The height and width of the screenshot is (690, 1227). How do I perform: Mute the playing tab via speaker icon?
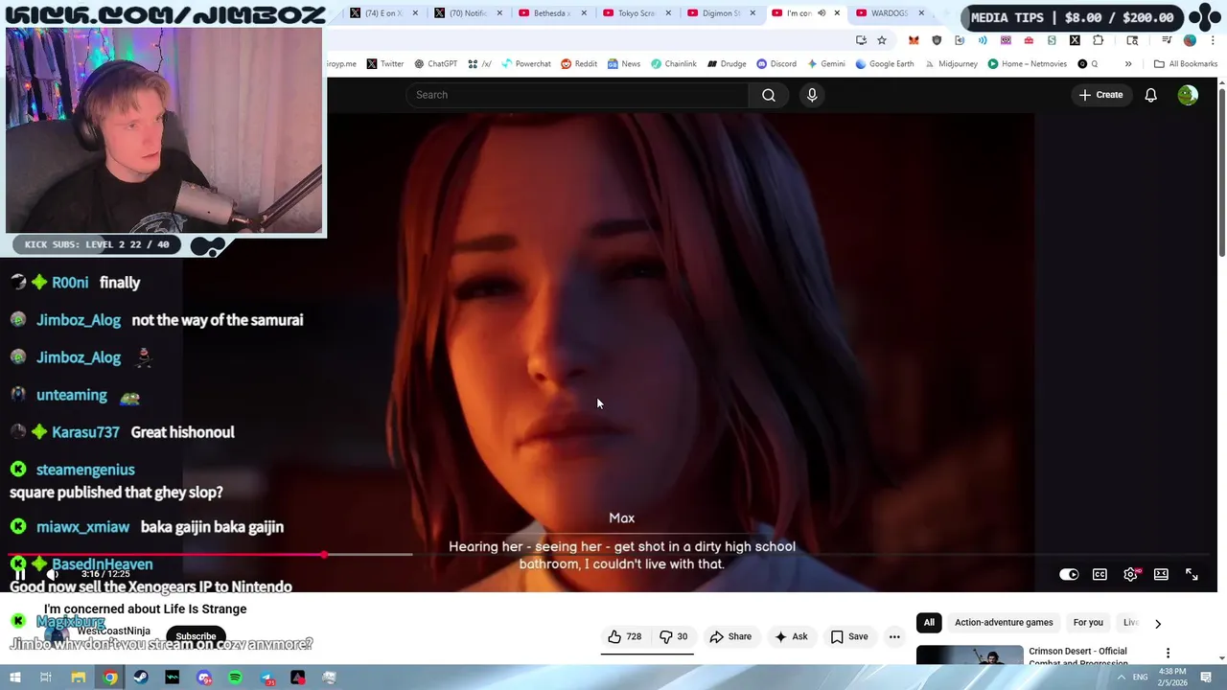point(822,13)
